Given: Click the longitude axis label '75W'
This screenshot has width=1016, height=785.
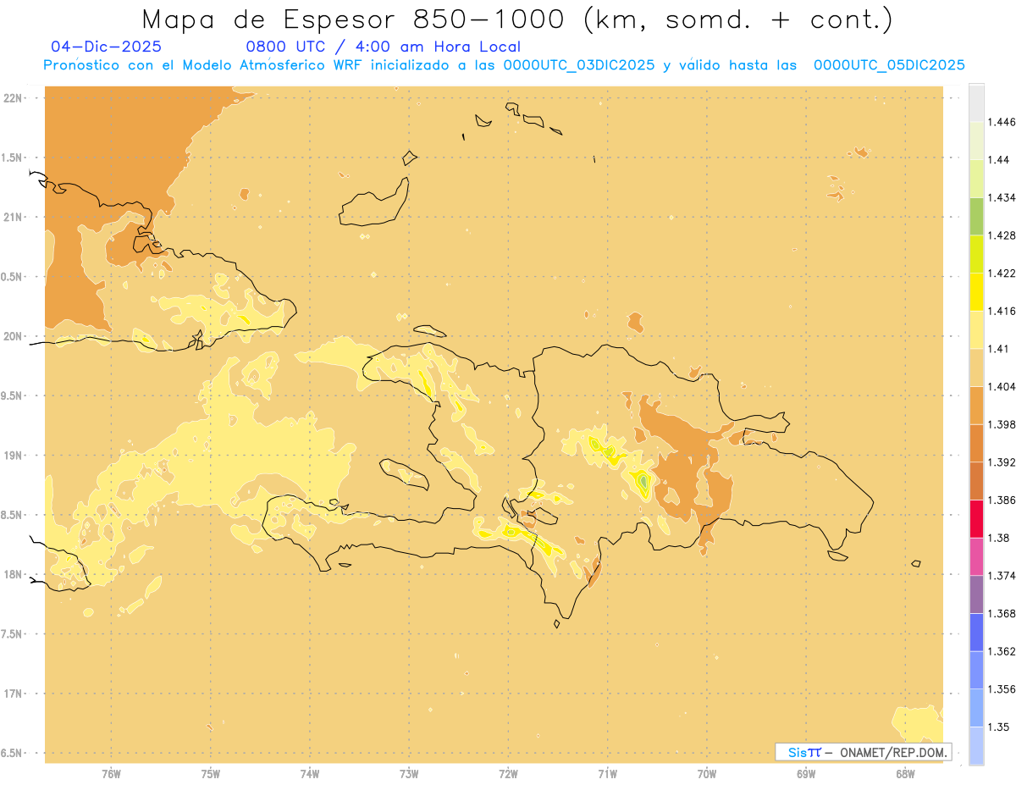Looking at the screenshot, I should click(x=211, y=773).
